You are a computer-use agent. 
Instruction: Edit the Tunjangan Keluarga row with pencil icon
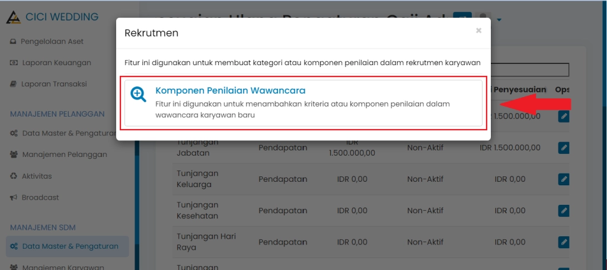click(x=564, y=179)
